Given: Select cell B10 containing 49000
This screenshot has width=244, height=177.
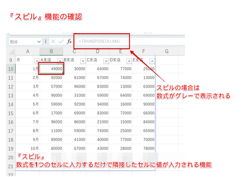Looking at the screenshot, I should click(x=51, y=69).
